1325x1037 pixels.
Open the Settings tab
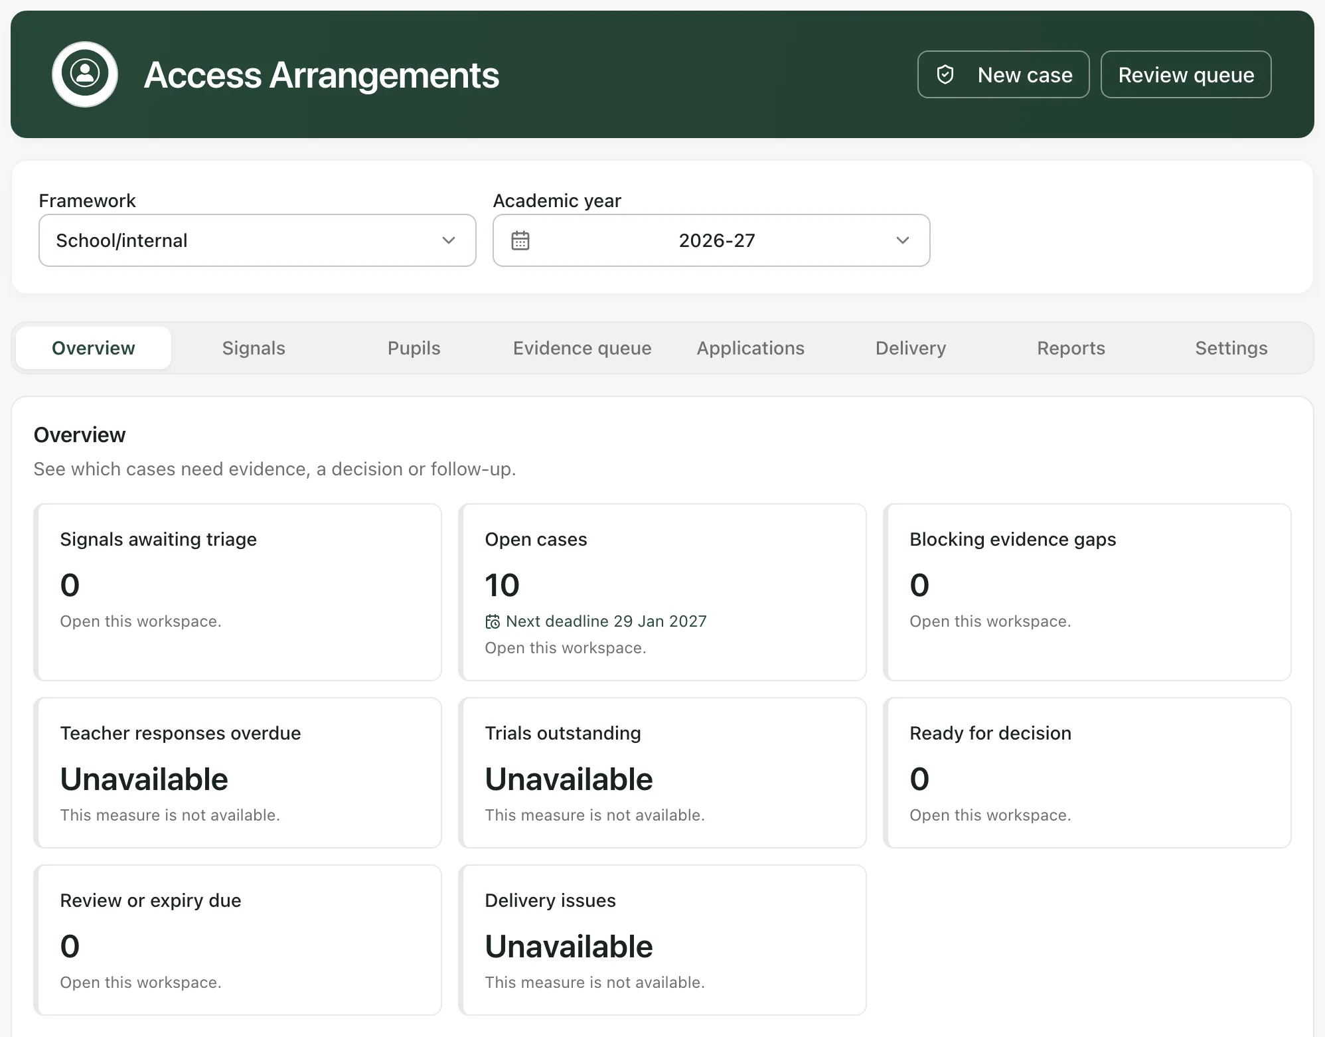(x=1231, y=348)
